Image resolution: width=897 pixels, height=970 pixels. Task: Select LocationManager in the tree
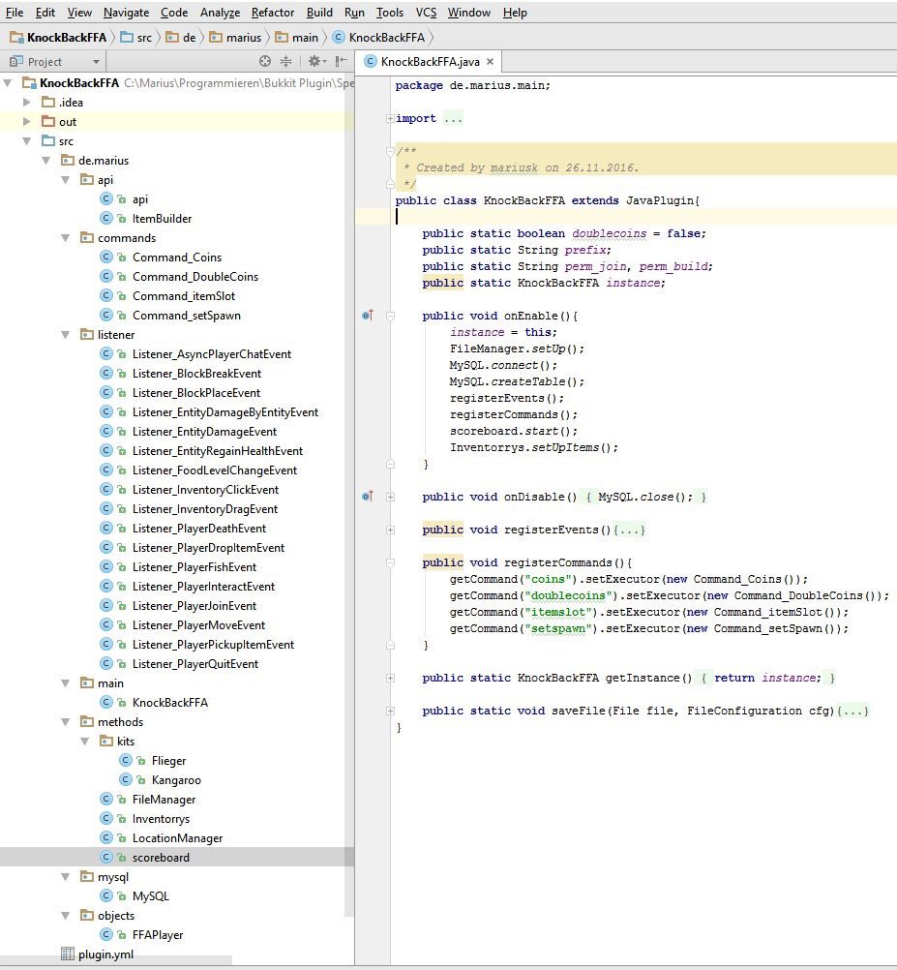[x=177, y=837]
